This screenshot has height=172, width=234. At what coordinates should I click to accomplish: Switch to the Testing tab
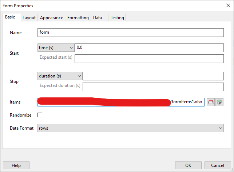[x=117, y=18]
